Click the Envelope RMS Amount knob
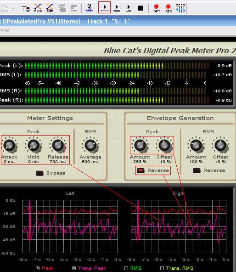The width and height of the screenshot is (236, 272). point(196,145)
